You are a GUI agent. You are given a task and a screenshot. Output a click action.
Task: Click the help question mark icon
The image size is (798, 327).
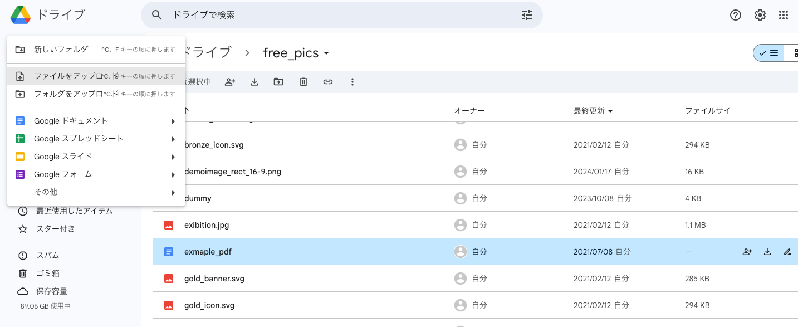point(736,15)
